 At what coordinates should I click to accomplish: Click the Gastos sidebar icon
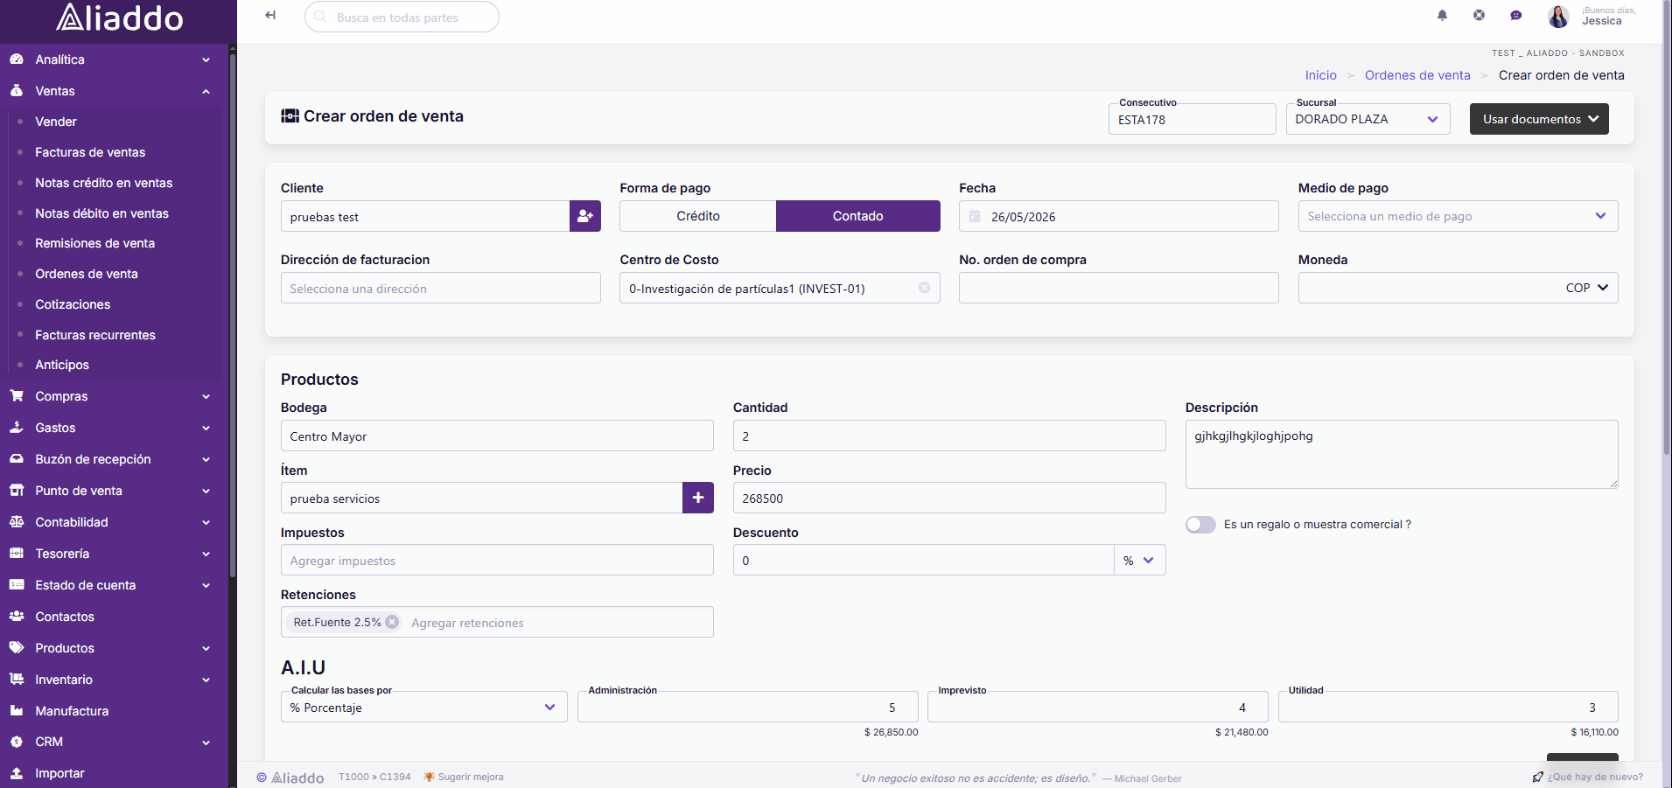coord(17,428)
